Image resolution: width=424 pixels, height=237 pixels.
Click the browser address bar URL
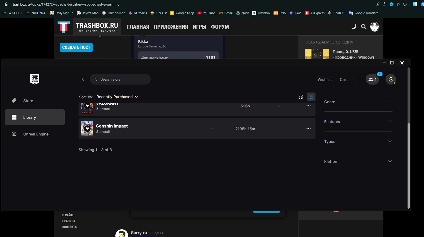(66, 4)
